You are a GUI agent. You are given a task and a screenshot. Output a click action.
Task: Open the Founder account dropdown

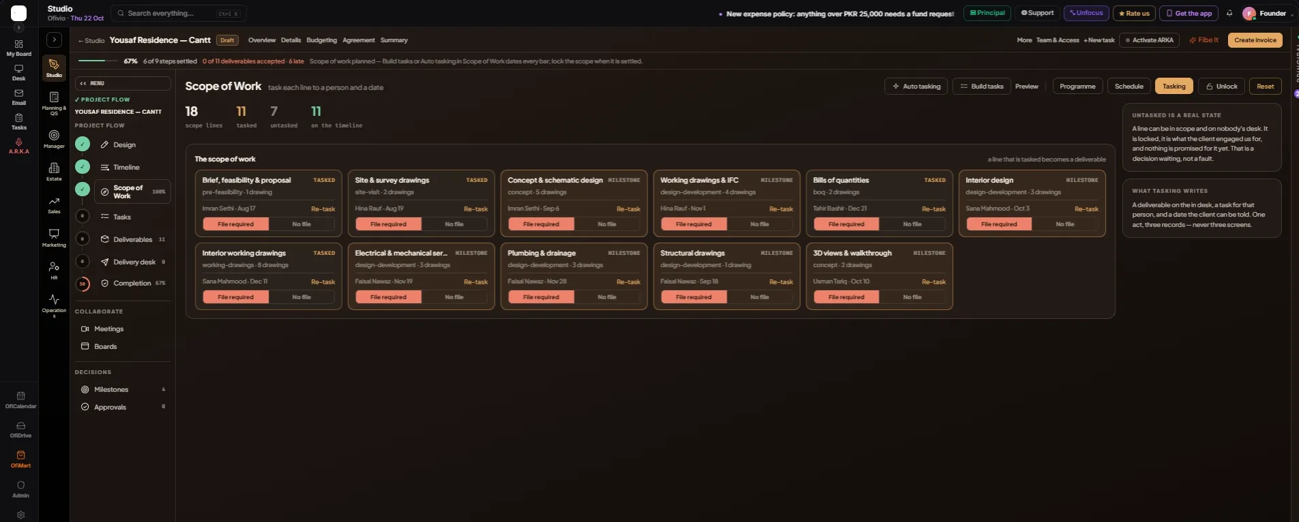click(x=1268, y=13)
